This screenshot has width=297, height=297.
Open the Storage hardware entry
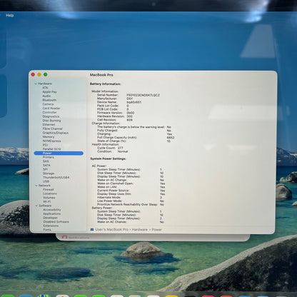(49, 173)
